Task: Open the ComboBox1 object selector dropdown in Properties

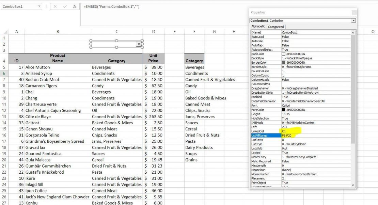Action: pos(353,20)
